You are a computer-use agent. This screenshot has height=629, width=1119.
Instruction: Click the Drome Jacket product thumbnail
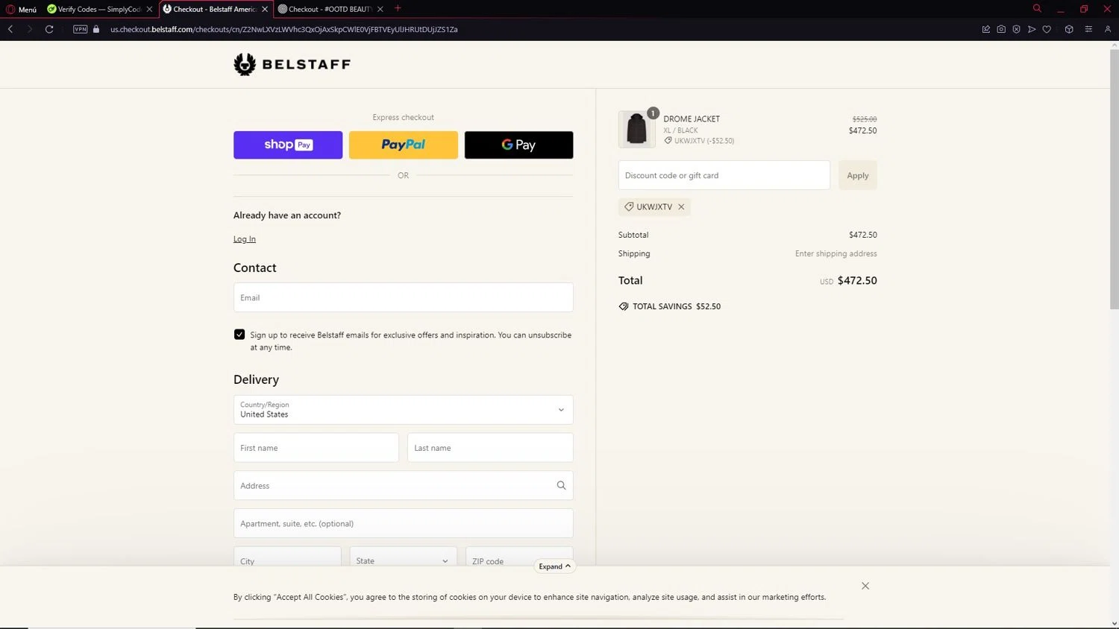(x=636, y=129)
